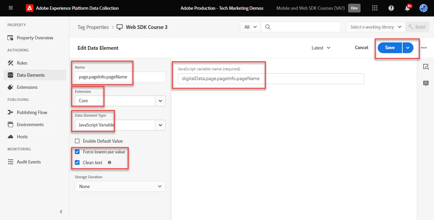Click the Data Elements stack icon
Screen dimensions: 434x220
10,75
